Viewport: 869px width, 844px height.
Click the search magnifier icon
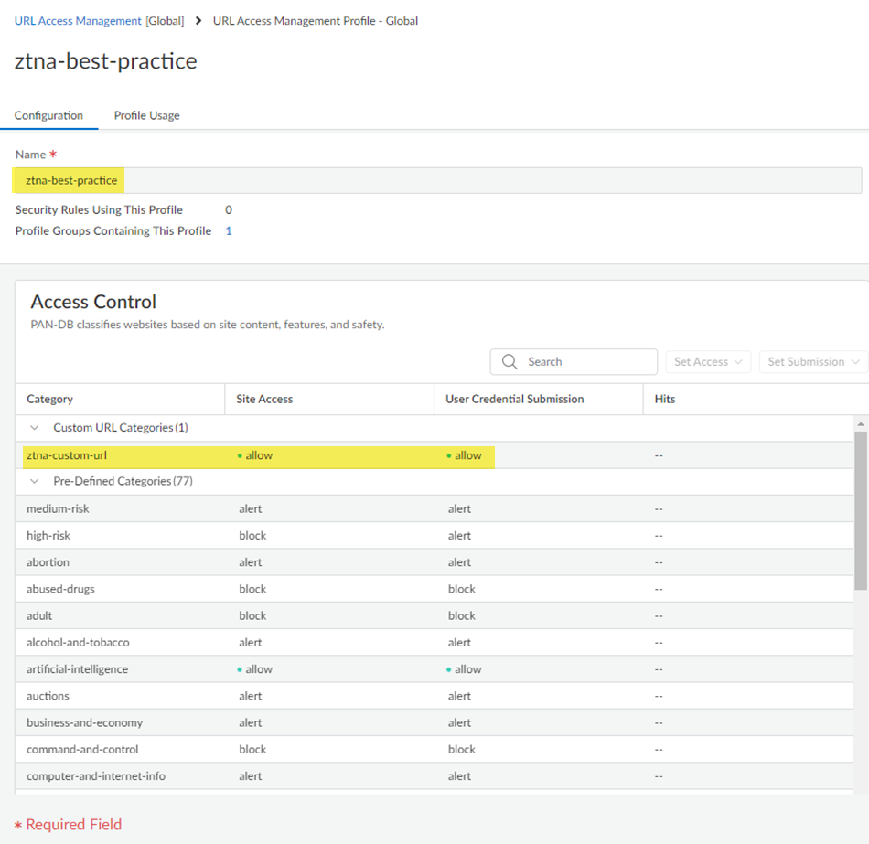coord(510,362)
